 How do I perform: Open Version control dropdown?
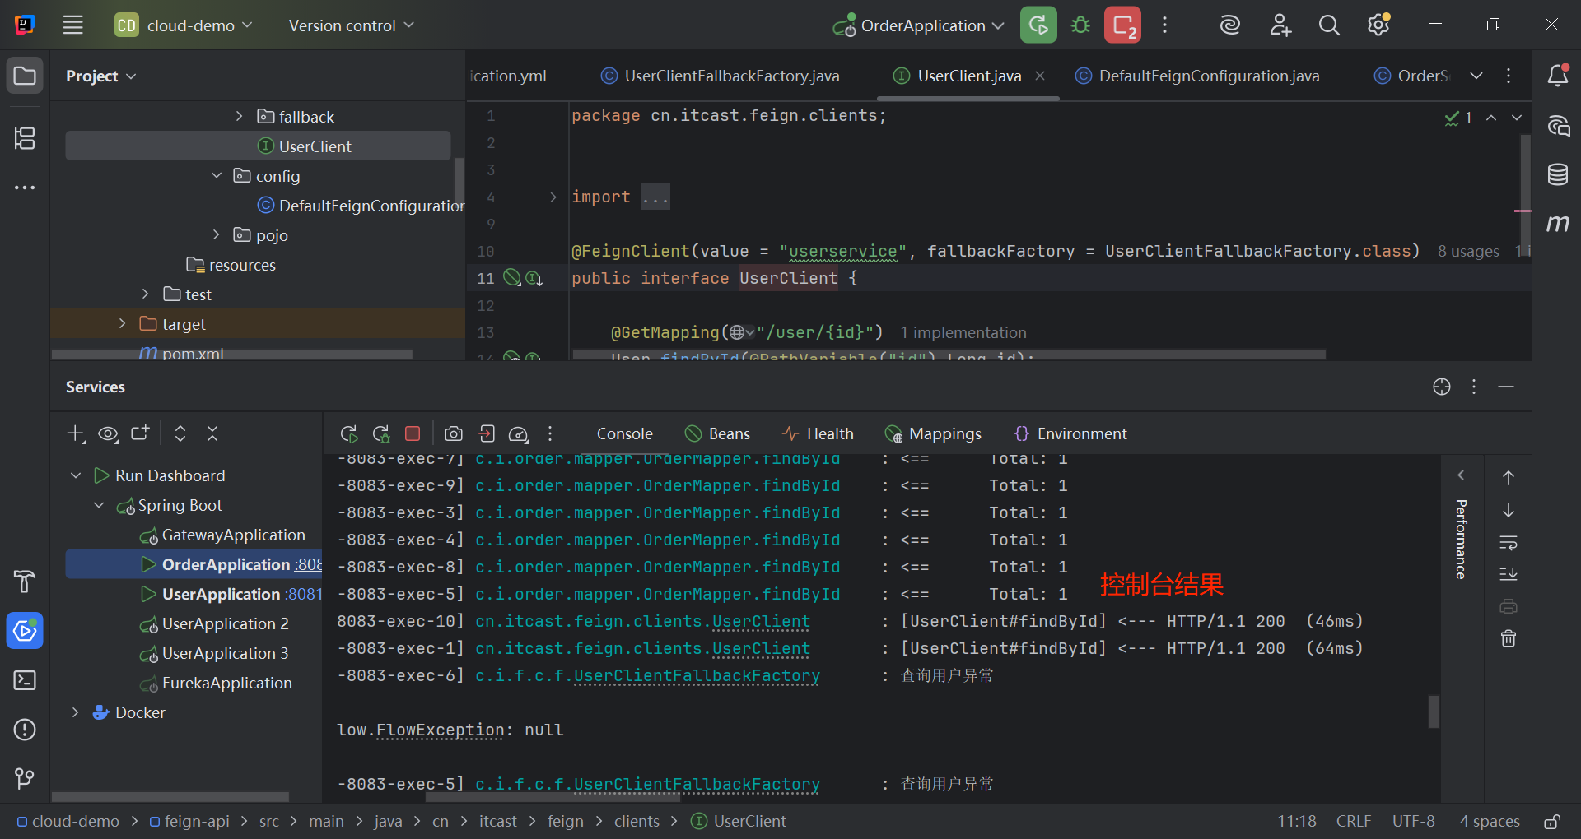coord(351,25)
